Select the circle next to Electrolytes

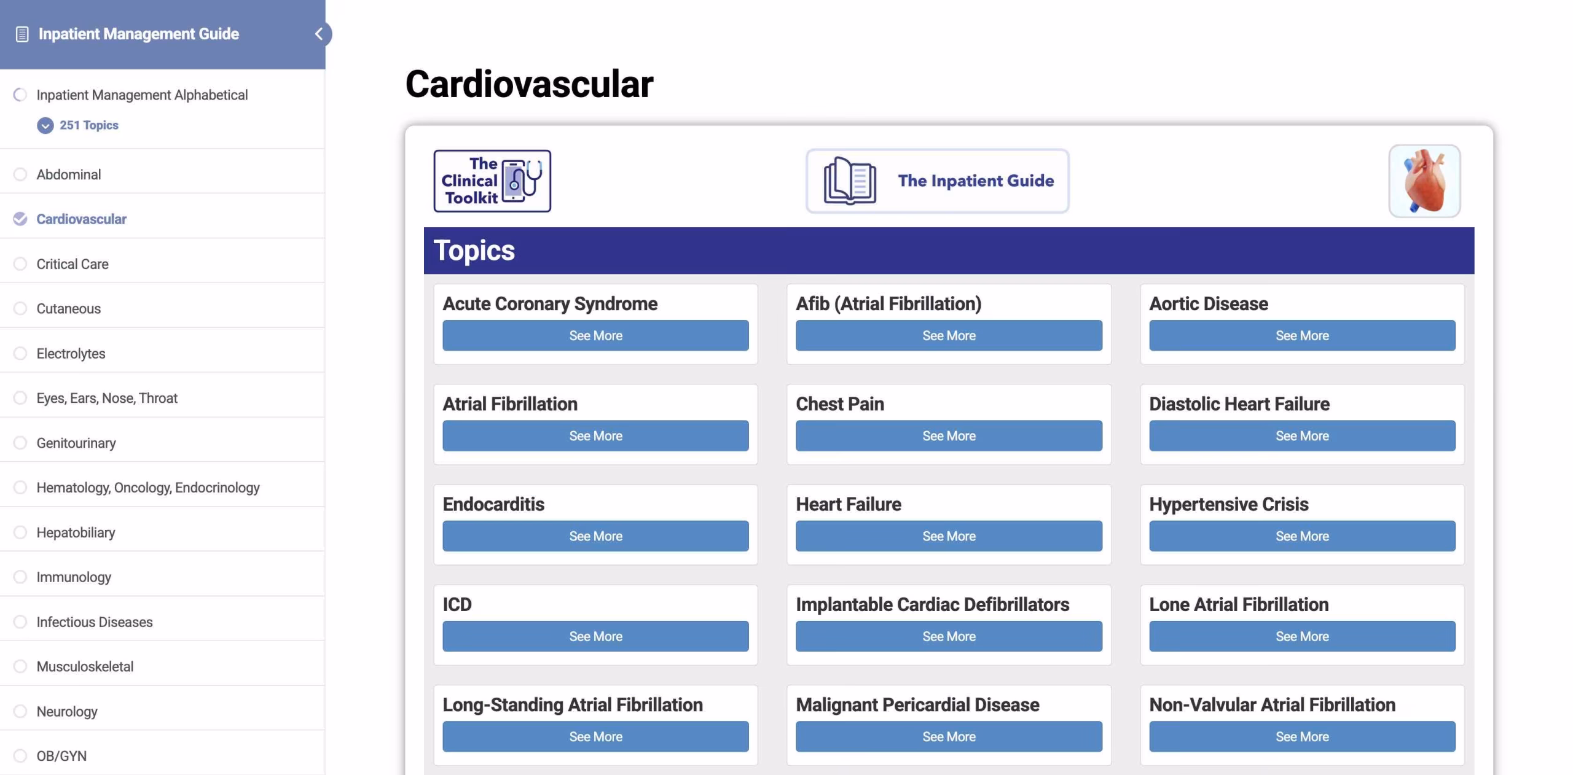click(20, 354)
